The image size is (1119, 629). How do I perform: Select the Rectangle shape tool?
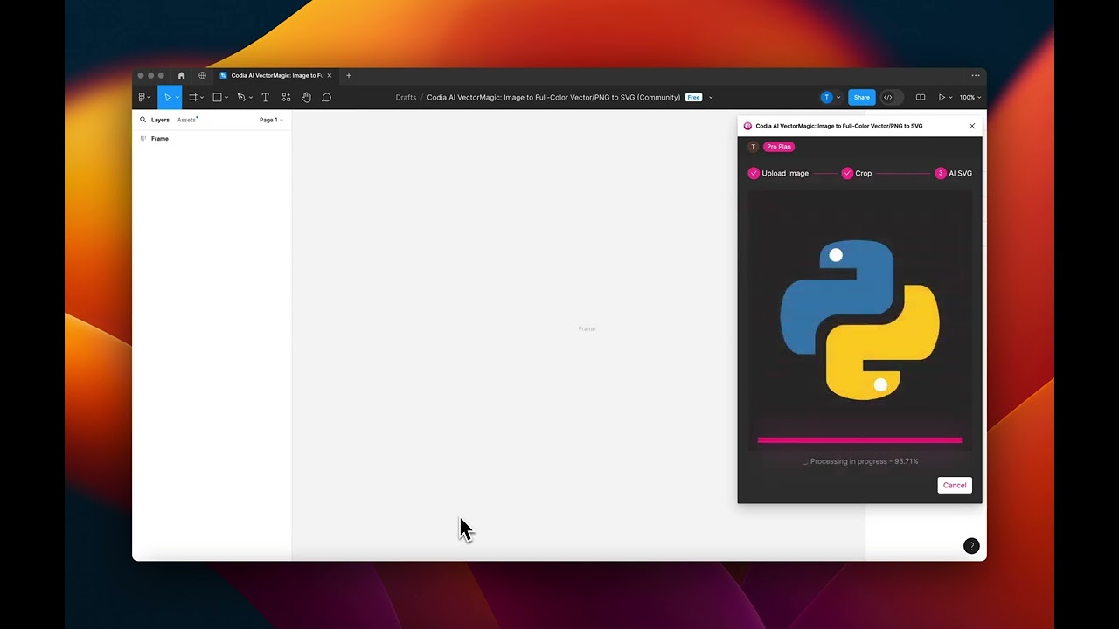click(x=217, y=97)
